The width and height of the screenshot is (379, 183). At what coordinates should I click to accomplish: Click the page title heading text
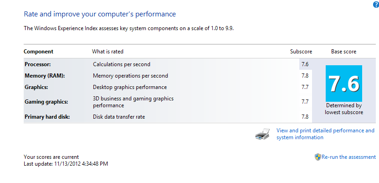(x=100, y=14)
